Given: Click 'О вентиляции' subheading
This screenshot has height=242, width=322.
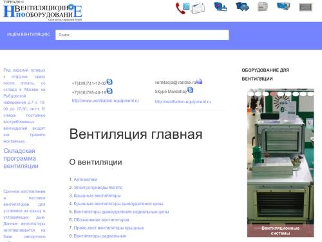Looking at the screenshot, I should point(95,162).
